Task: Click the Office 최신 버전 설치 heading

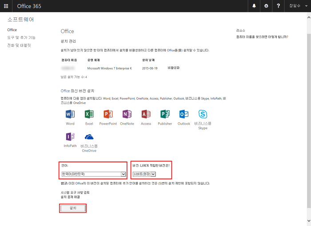Action: coord(77,91)
